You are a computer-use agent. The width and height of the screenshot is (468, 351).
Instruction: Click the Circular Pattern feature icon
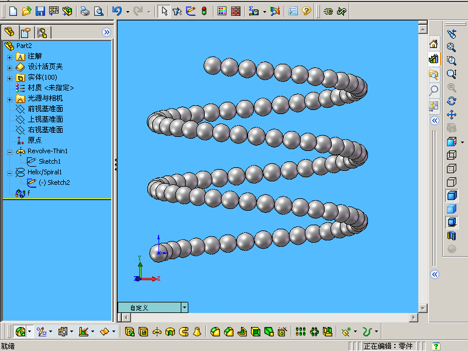pyautogui.click(x=314, y=332)
